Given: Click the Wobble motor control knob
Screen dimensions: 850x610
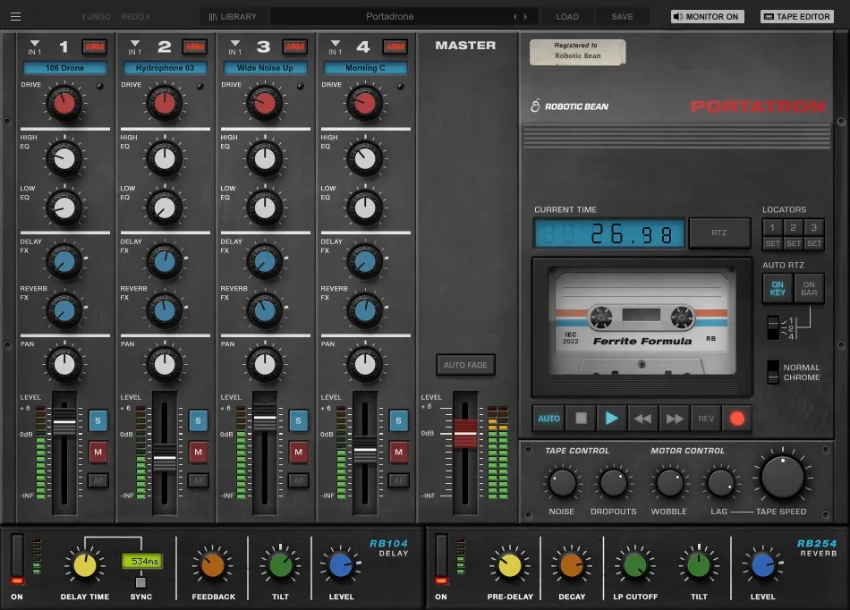Looking at the screenshot, I should (669, 483).
